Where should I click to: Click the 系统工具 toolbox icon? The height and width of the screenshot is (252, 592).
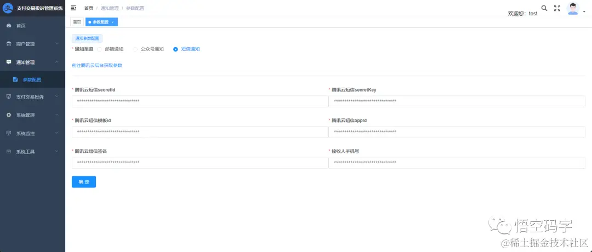[9, 152]
